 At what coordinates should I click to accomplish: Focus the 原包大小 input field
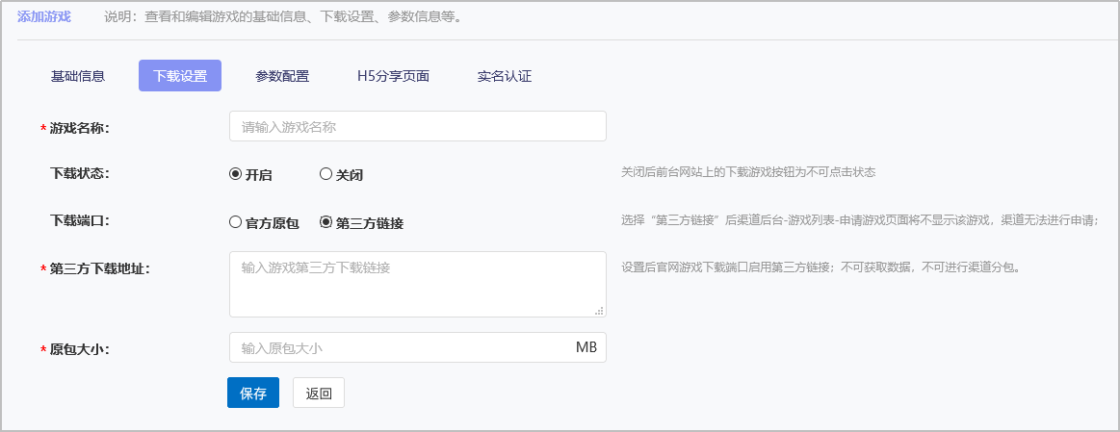(418, 347)
